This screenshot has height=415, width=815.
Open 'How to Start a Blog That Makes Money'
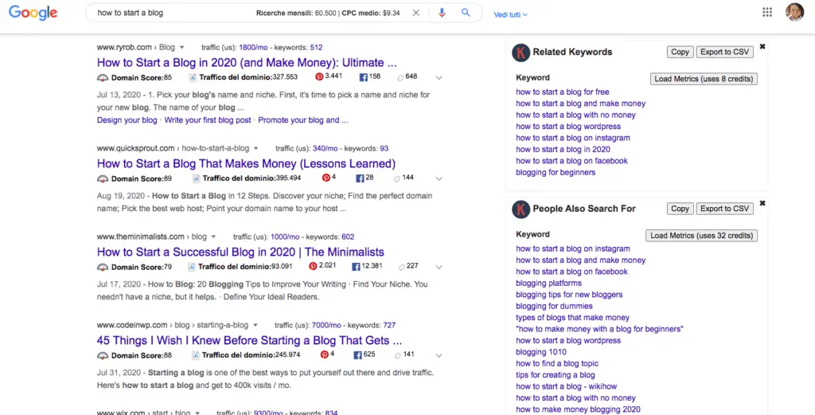(x=246, y=163)
